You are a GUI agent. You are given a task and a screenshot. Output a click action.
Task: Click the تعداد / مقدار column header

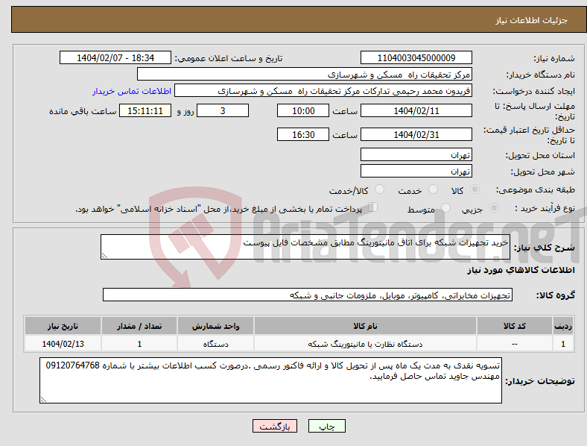[x=139, y=326]
